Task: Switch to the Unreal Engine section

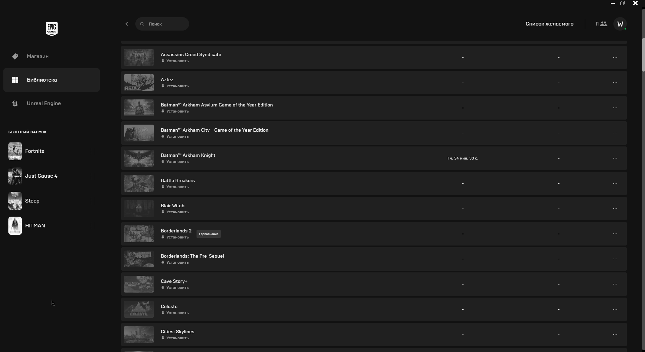Action: tap(44, 103)
